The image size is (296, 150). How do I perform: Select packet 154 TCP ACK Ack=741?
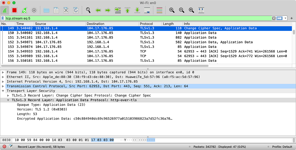(x=146, y=51)
